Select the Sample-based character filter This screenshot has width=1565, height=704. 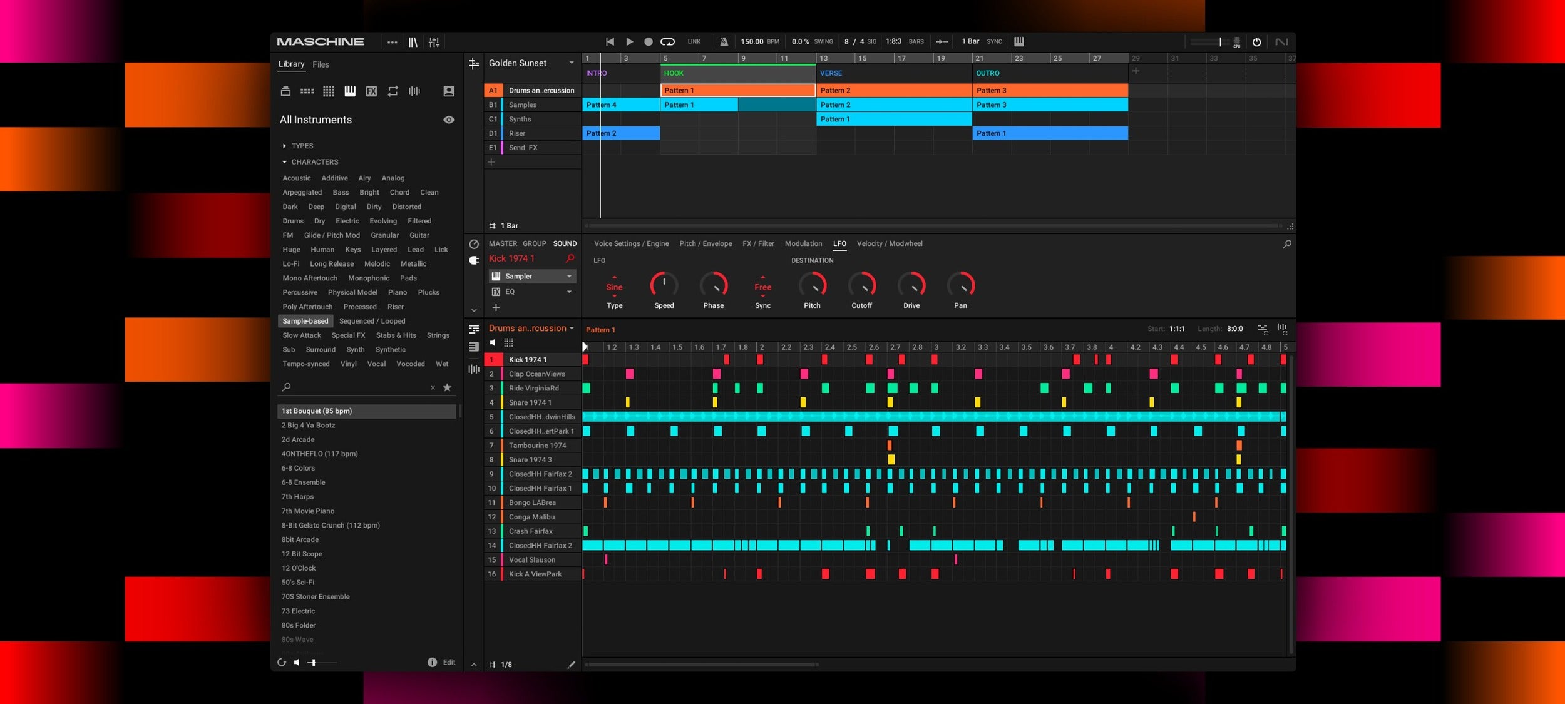pyautogui.click(x=305, y=320)
